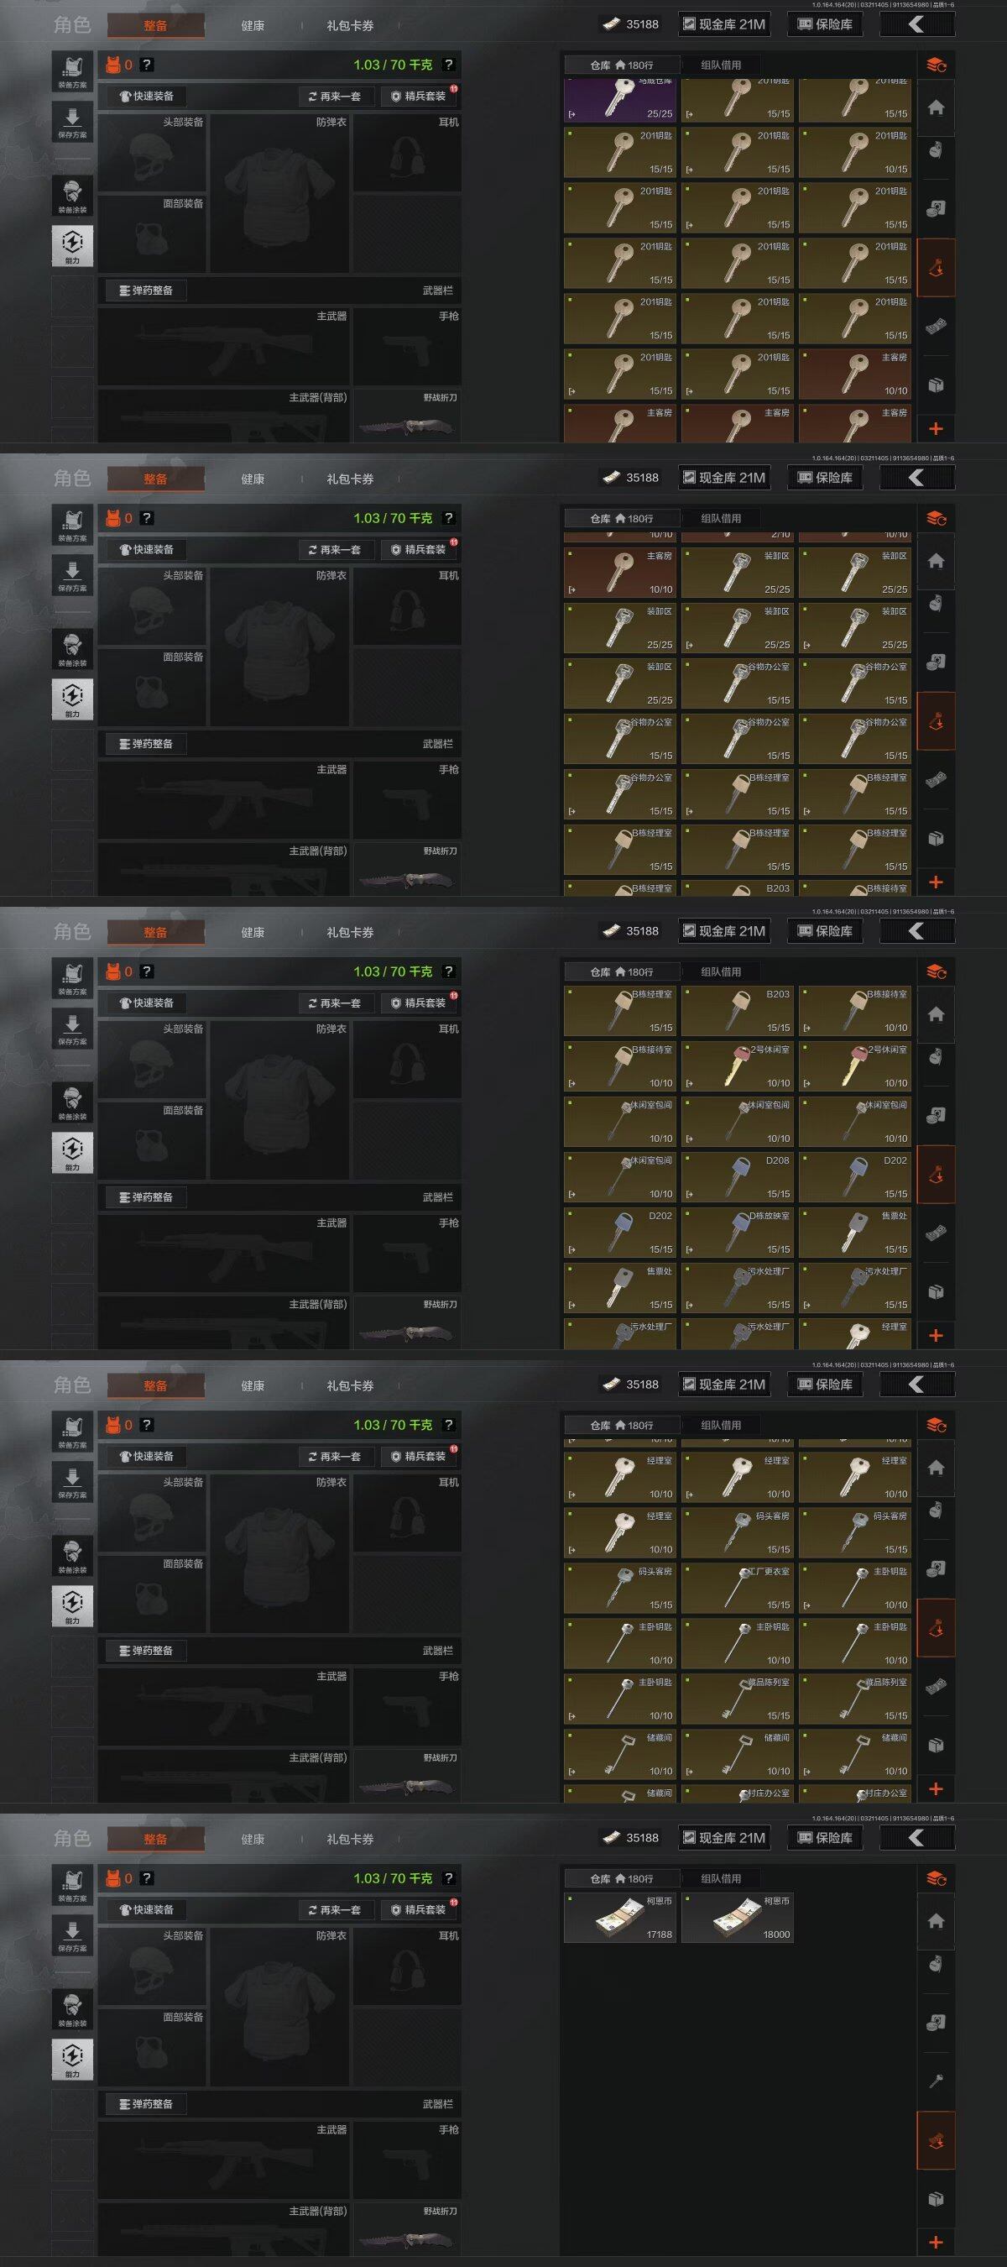Choose the 主卧钥匙 key beside 藏品陈列室 keys
The width and height of the screenshot is (1007, 2267).
620,1699
